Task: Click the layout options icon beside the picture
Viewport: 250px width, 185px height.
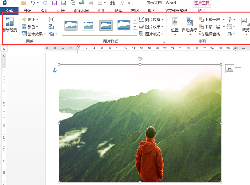Action: 230,69
